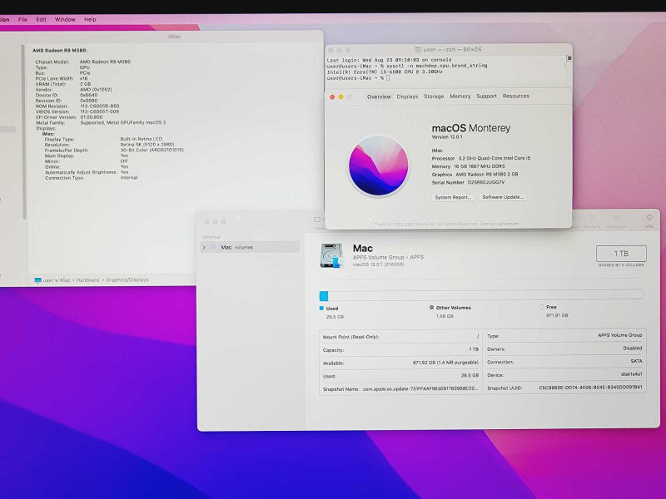Click the Software Update button

pos(503,197)
